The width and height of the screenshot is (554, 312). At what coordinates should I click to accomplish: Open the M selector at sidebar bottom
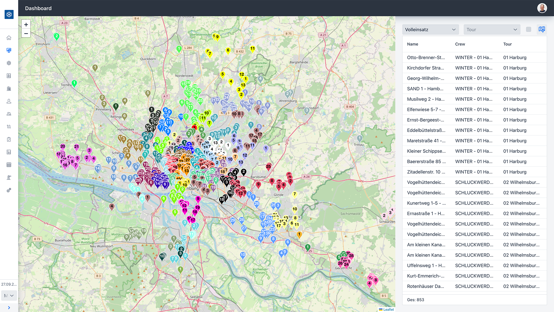[x=9, y=296]
